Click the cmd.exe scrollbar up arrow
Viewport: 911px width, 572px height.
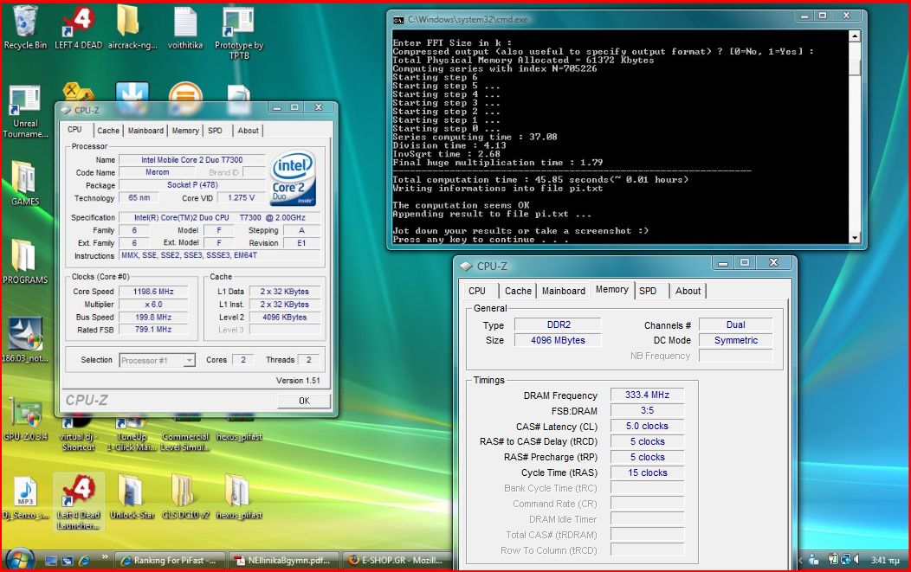(854, 36)
